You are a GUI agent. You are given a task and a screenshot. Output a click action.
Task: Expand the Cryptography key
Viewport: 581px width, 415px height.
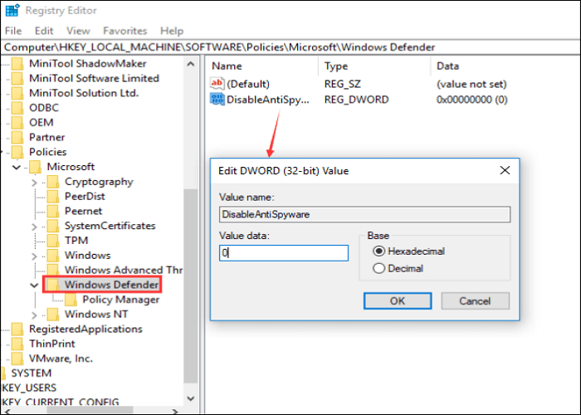tap(34, 183)
